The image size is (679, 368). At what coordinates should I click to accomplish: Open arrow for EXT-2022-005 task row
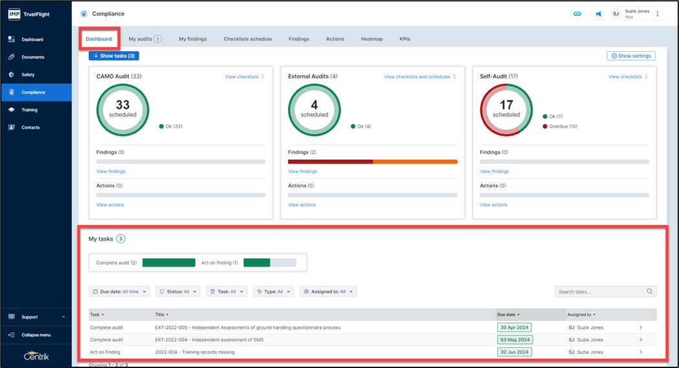tap(641, 327)
